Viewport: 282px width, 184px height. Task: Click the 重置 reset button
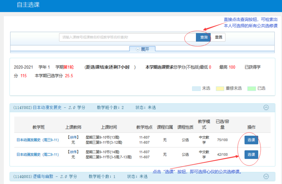[218, 37]
